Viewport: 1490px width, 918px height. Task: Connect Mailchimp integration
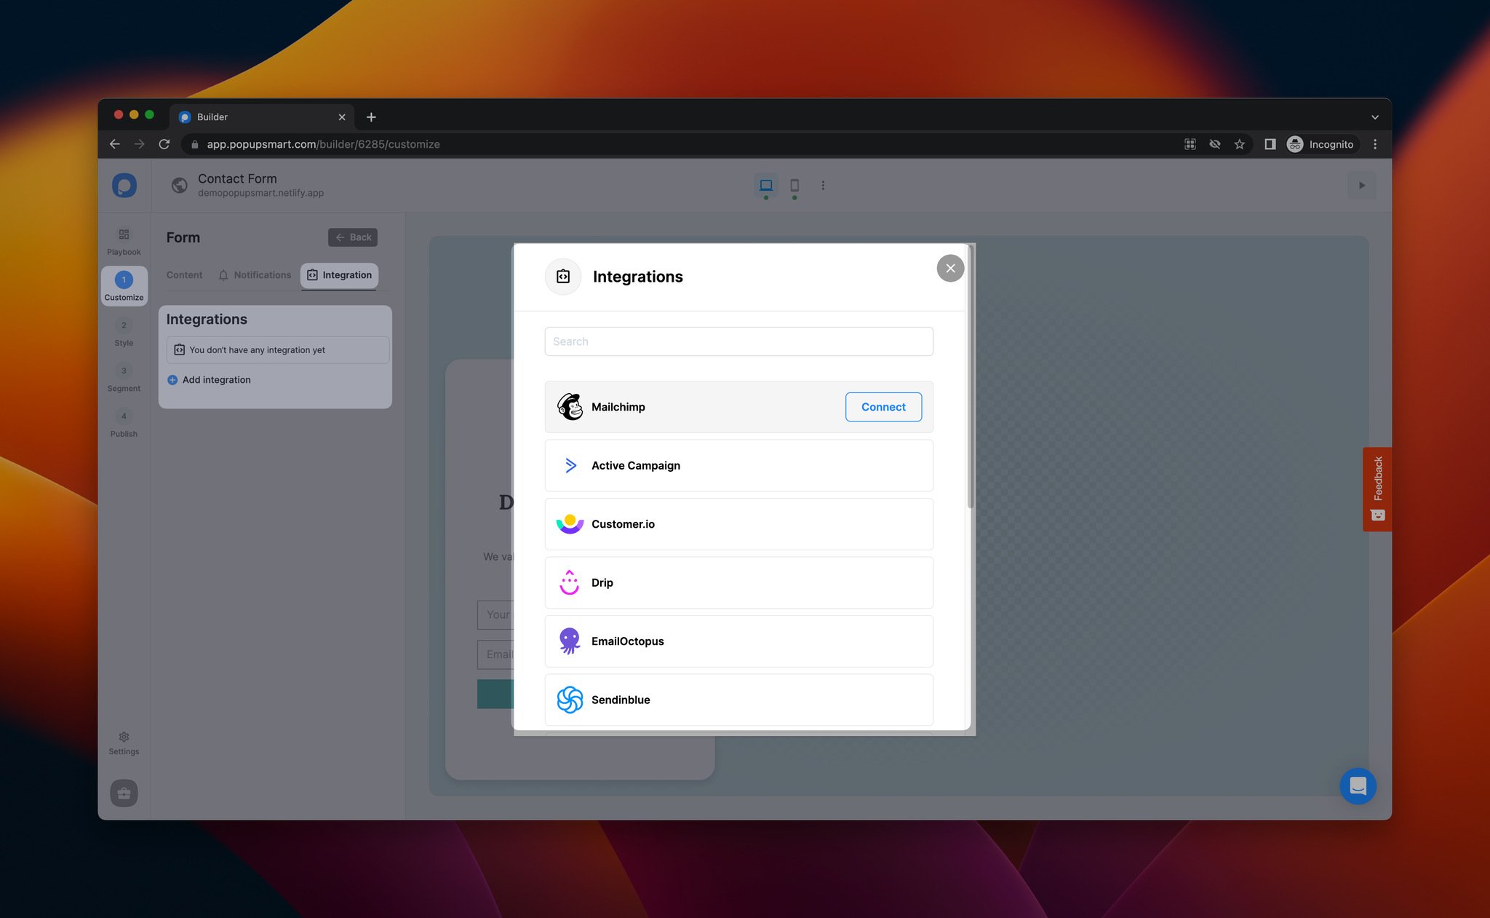tap(883, 407)
